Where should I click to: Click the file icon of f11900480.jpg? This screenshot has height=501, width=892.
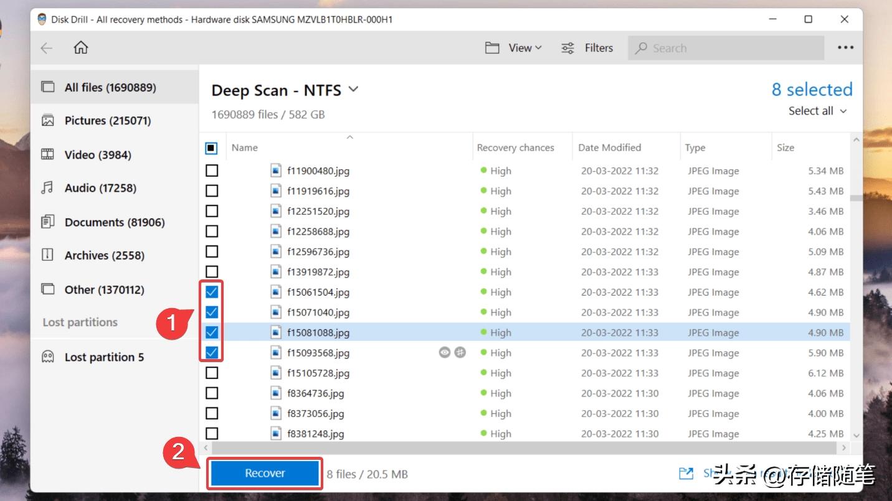tap(276, 171)
